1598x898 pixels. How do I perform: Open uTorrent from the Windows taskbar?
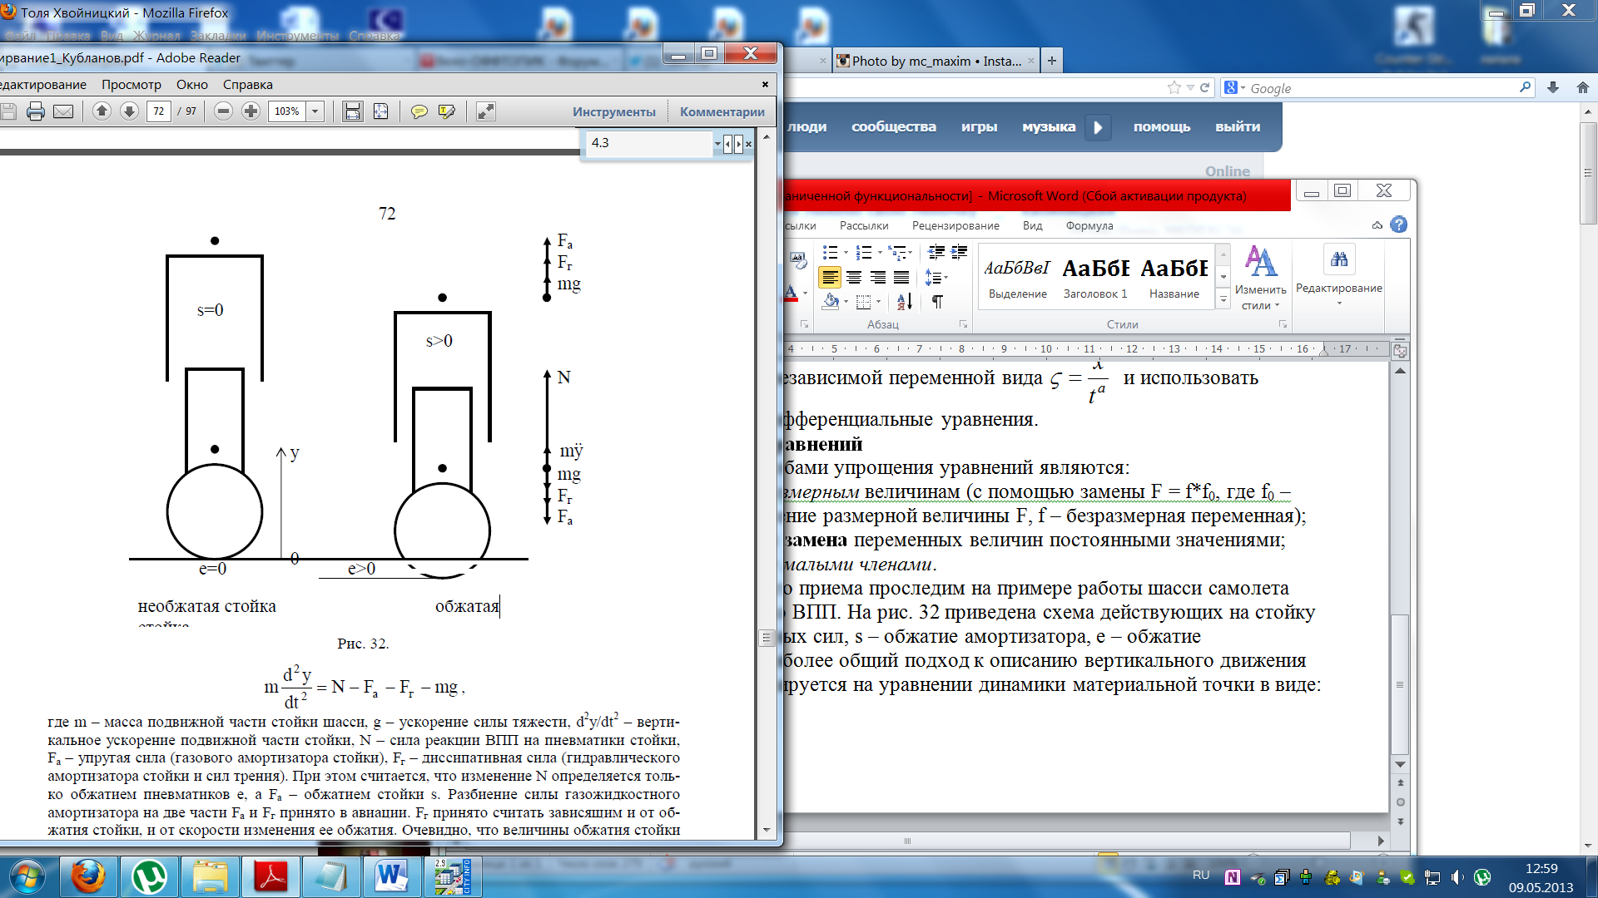pyautogui.click(x=149, y=876)
